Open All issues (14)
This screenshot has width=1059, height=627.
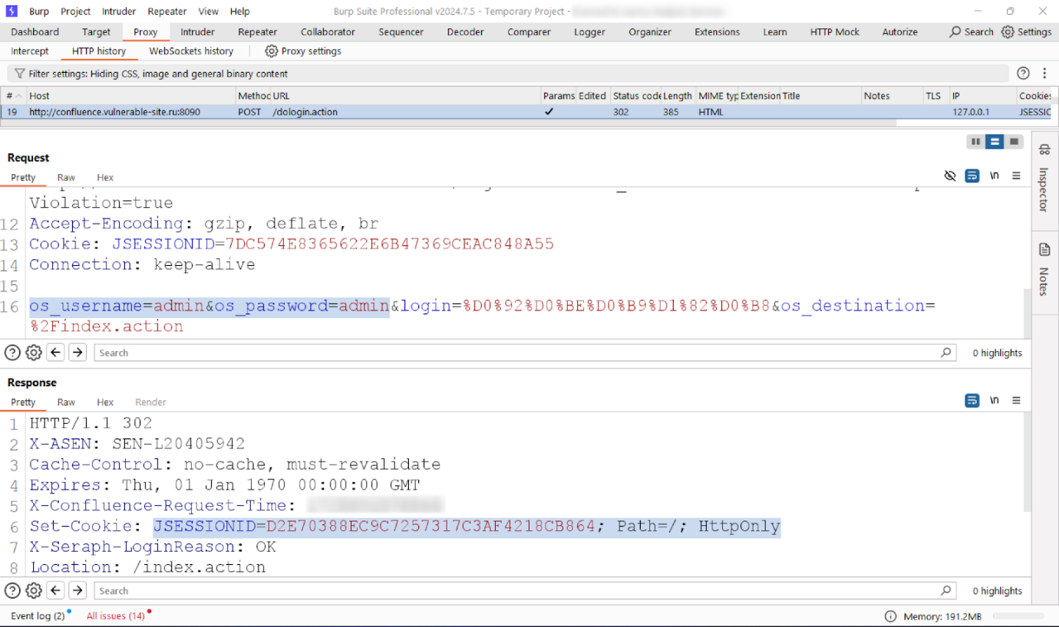pyautogui.click(x=116, y=616)
